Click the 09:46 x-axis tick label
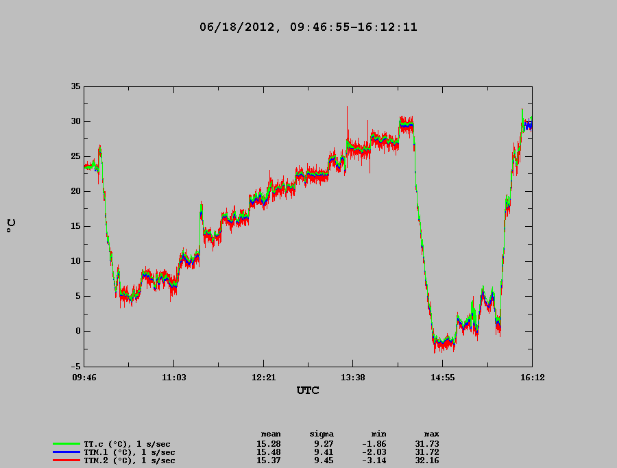The height and width of the screenshot is (468, 617). pos(84,378)
